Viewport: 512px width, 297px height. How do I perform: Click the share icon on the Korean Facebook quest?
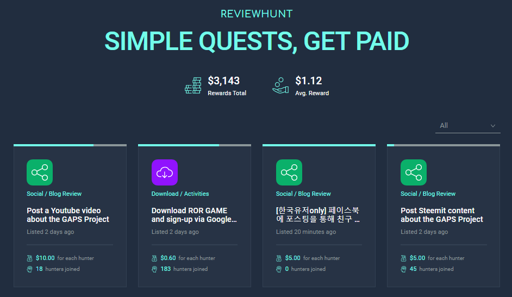289,172
